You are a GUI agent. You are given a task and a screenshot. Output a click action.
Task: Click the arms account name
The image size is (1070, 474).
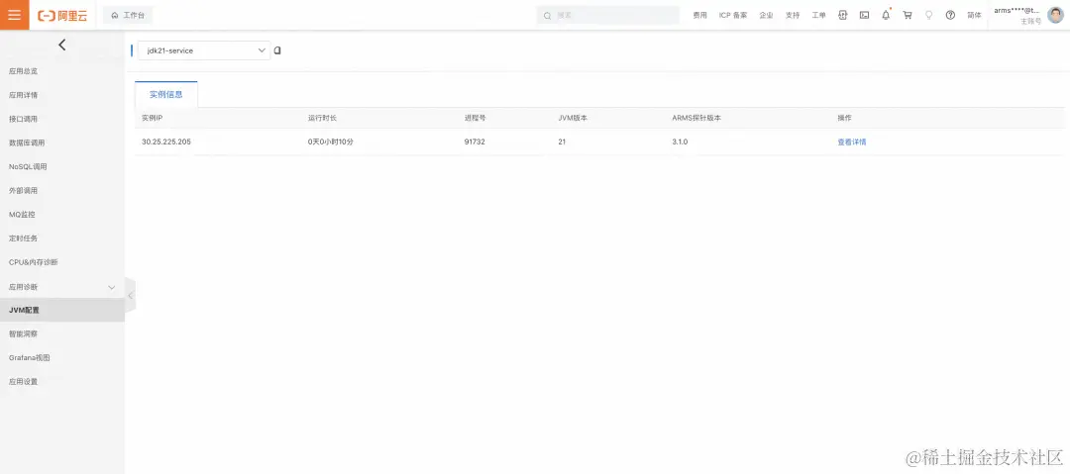point(1017,10)
